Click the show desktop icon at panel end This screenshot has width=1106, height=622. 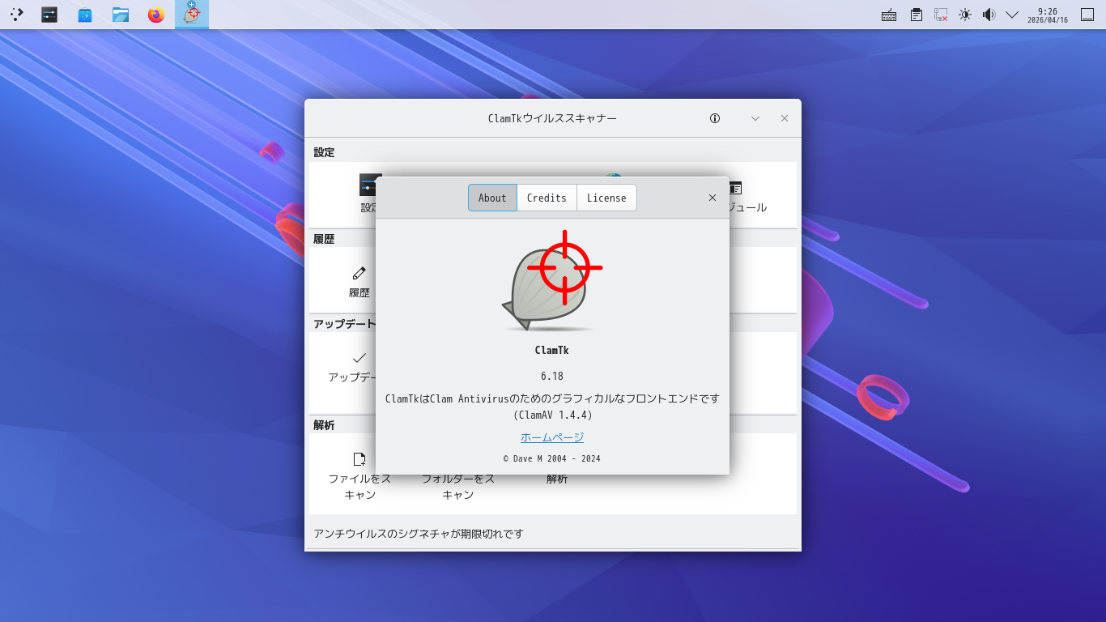tap(1087, 15)
